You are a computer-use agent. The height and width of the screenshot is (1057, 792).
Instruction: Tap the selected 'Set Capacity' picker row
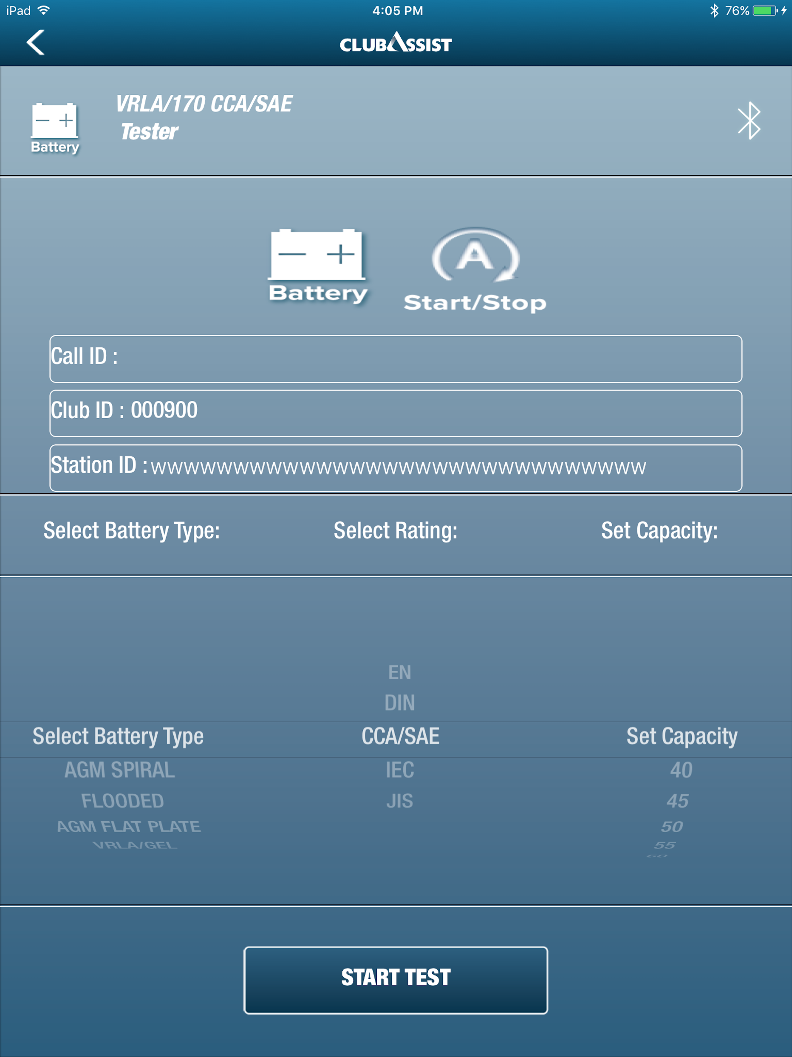coord(682,737)
